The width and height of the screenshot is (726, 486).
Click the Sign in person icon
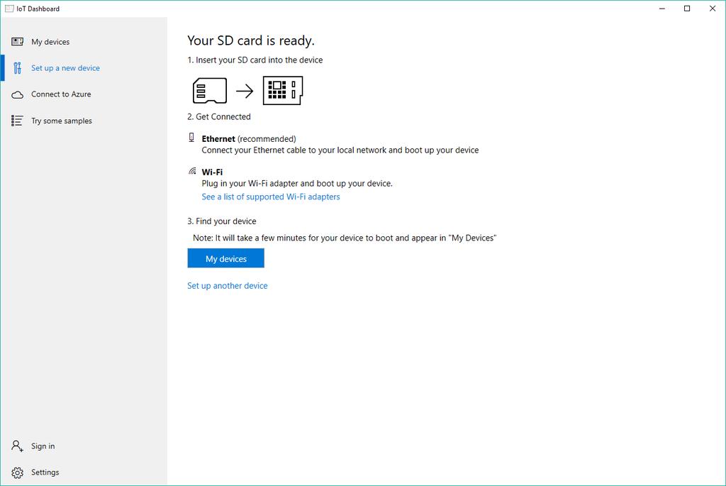coord(17,446)
